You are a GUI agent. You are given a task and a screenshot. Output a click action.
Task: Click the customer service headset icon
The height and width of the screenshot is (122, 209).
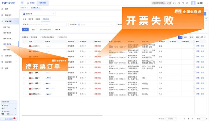[x=174, y=3]
